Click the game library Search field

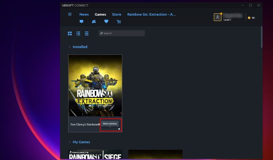click(122, 33)
